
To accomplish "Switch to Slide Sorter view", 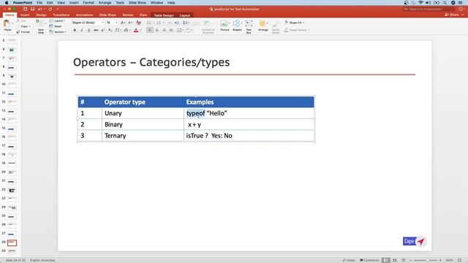I will point(395,260).
